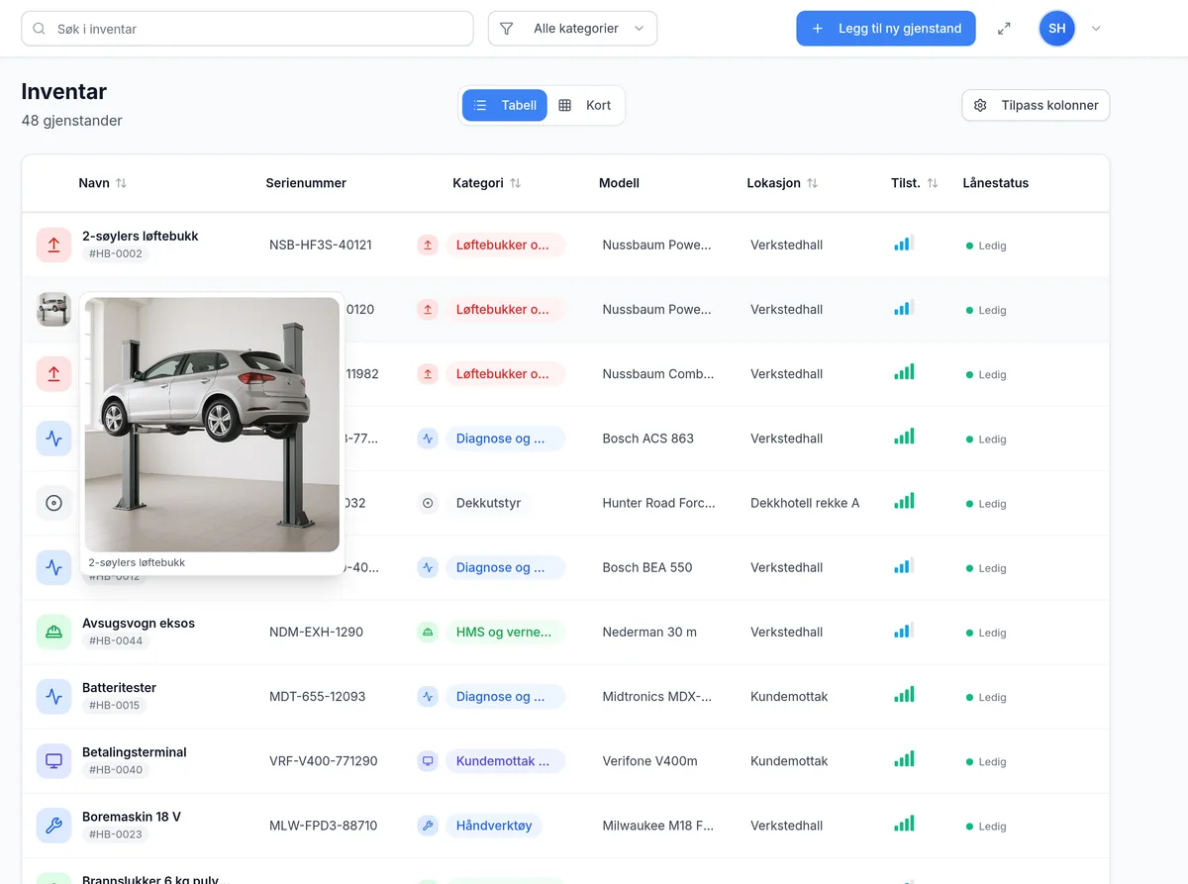
Task: Sort by condition using arrows beside Tilst.
Action: [932, 183]
